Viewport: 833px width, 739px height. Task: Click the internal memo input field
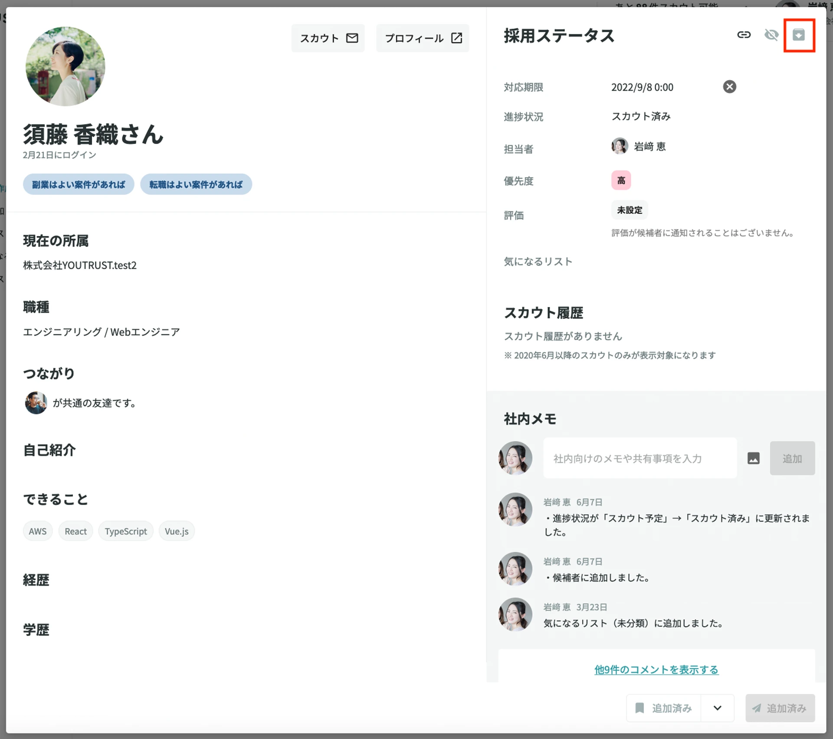click(x=640, y=458)
